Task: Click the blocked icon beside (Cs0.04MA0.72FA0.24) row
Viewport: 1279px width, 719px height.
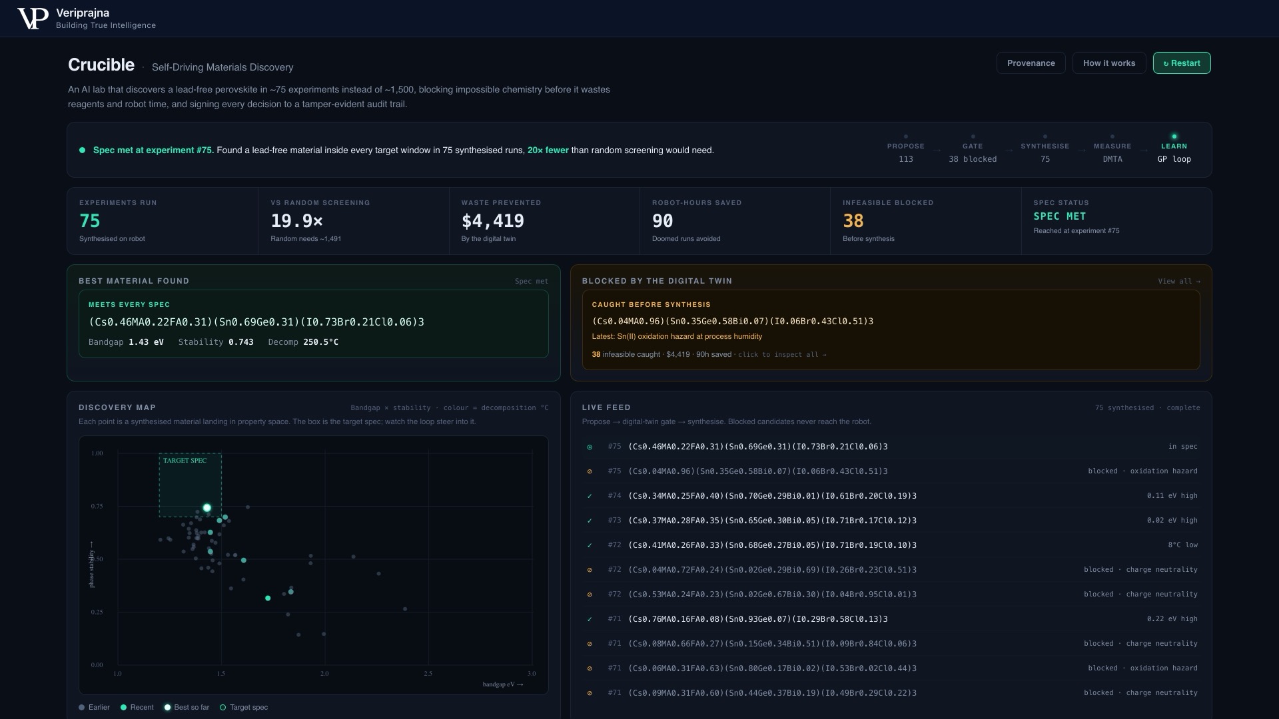Action: pyautogui.click(x=590, y=571)
